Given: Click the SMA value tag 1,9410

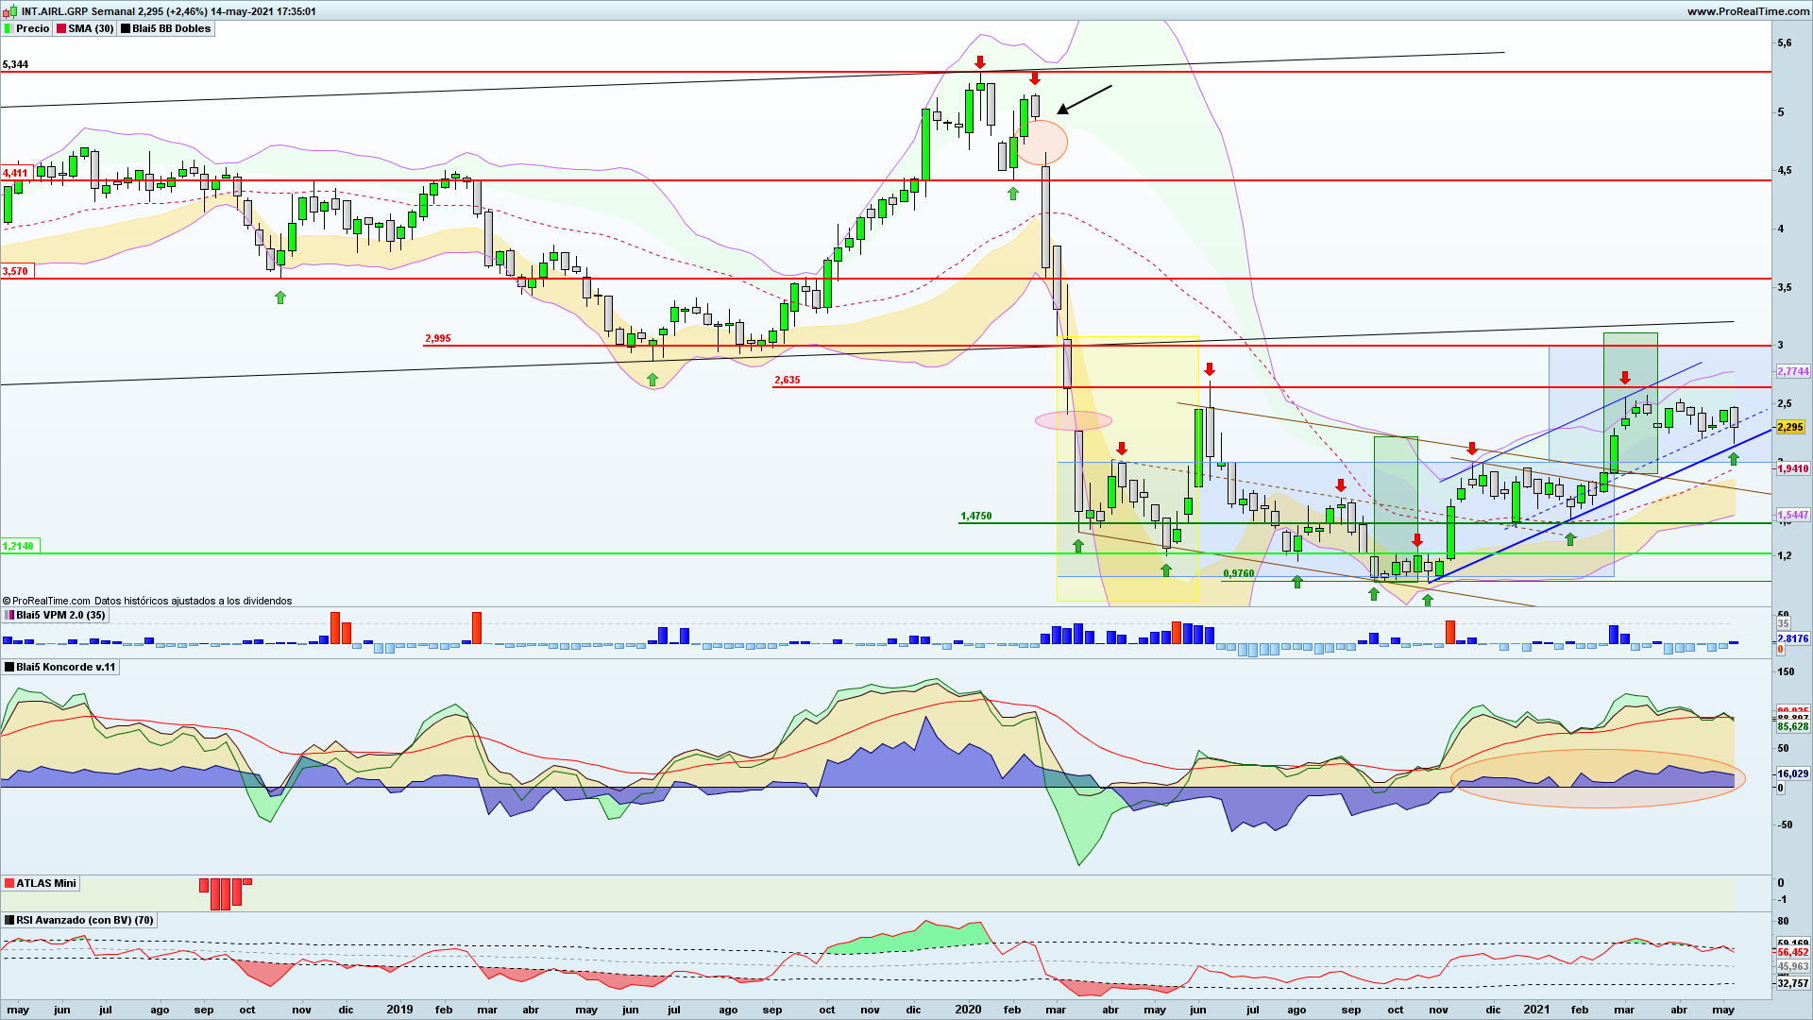Looking at the screenshot, I should coord(1793,468).
